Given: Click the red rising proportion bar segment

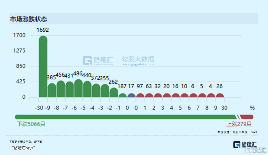Looking at the screenshot, I should [246, 117].
